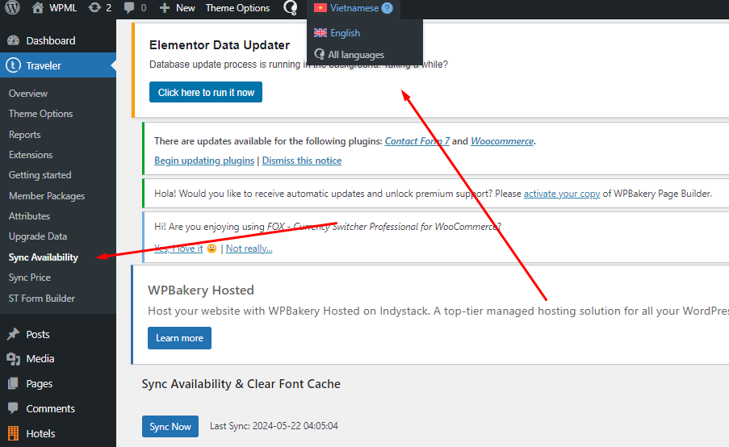Click the WPML site name in admin bar
The height and width of the screenshot is (447, 729).
click(63, 8)
